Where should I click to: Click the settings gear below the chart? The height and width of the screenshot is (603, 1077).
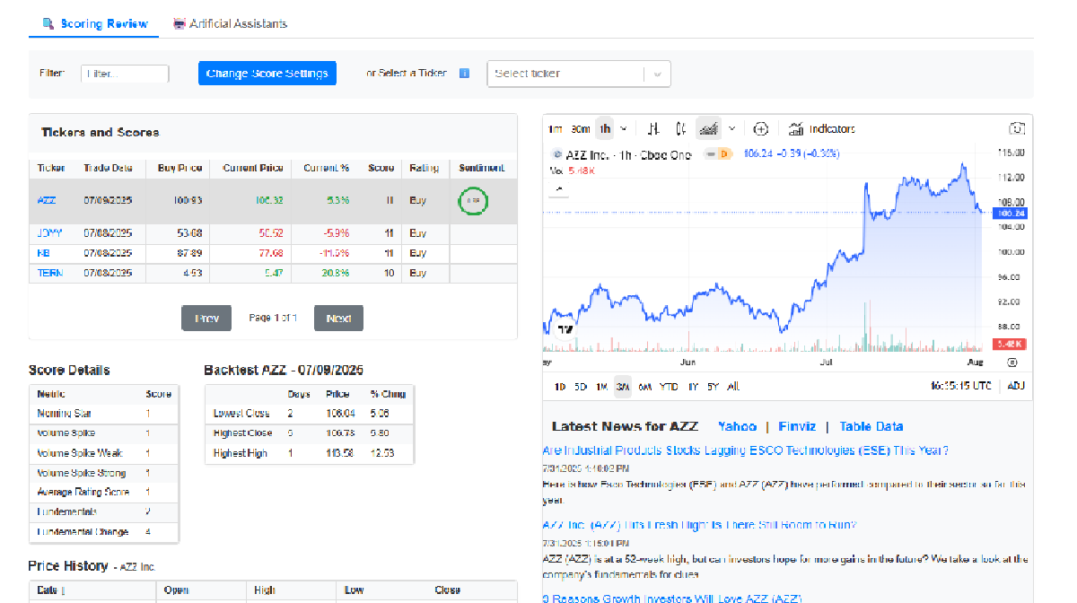(x=1013, y=361)
